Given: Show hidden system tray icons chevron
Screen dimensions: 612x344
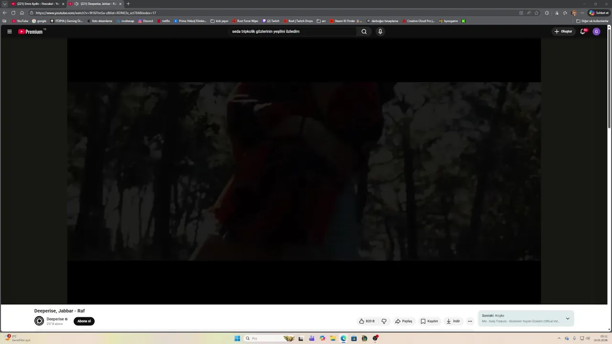Looking at the screenshot, I should 559,338.
